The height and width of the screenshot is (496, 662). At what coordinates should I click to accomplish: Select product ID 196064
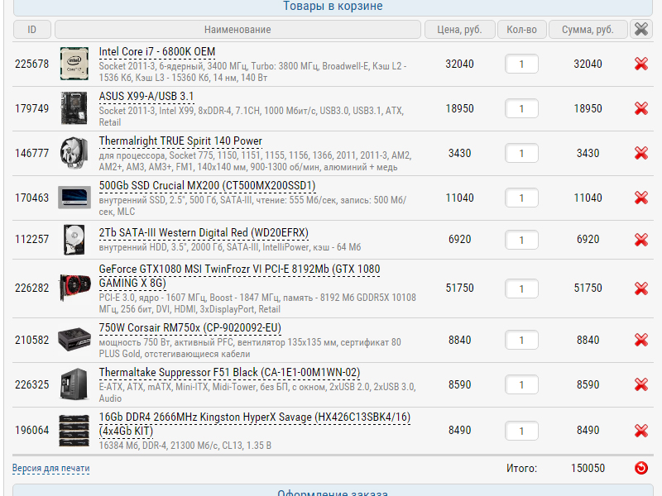click(x=31, y=430)
